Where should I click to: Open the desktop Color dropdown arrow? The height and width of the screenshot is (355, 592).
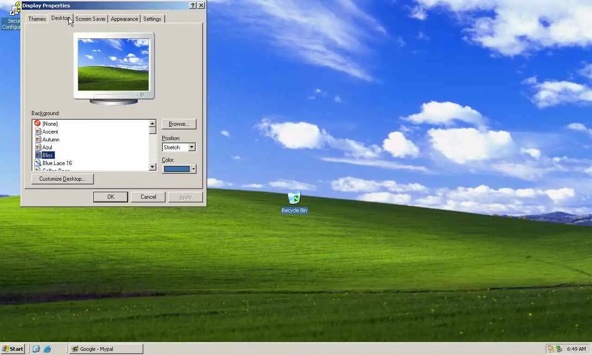point(193,169)
